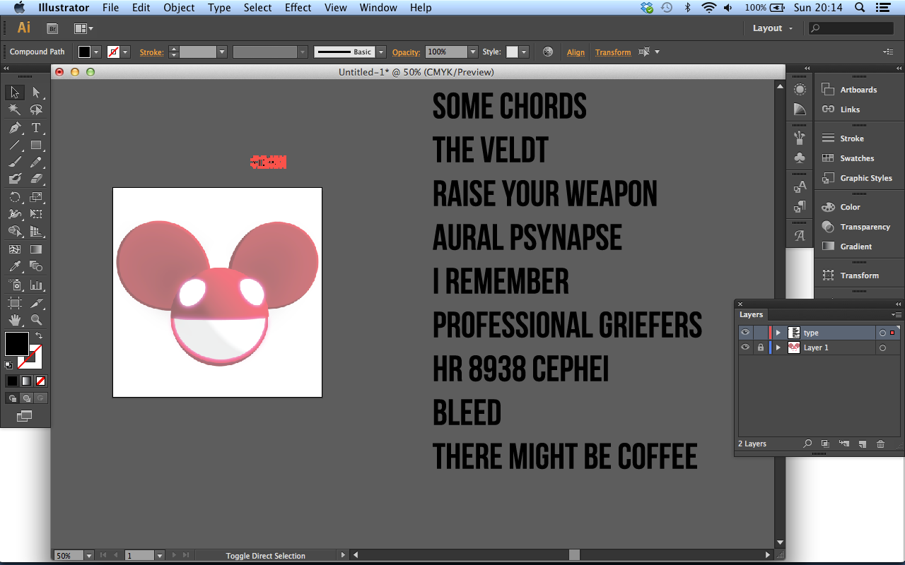Open the Basic brush definition dropdown

[x=381, y=52]
